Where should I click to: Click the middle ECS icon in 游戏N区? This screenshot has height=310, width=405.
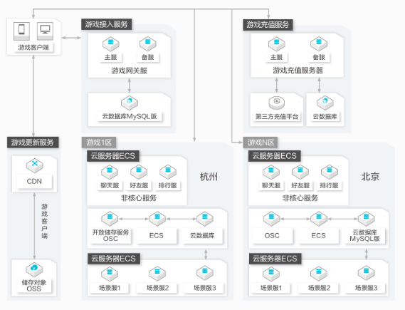click(319, 219)
